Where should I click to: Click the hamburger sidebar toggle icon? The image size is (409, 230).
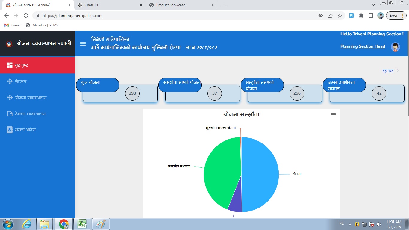click(83, 44)
